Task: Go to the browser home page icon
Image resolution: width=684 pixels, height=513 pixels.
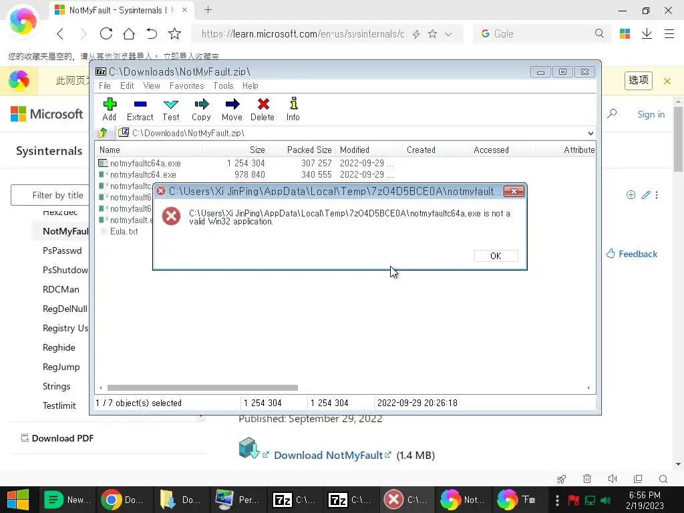Action: pos(129,33)
